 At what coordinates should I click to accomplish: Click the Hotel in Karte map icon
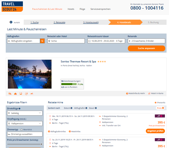(x=149, y=93)
